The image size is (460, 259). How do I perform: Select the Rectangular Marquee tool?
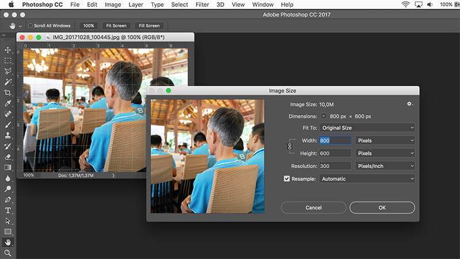8,60
